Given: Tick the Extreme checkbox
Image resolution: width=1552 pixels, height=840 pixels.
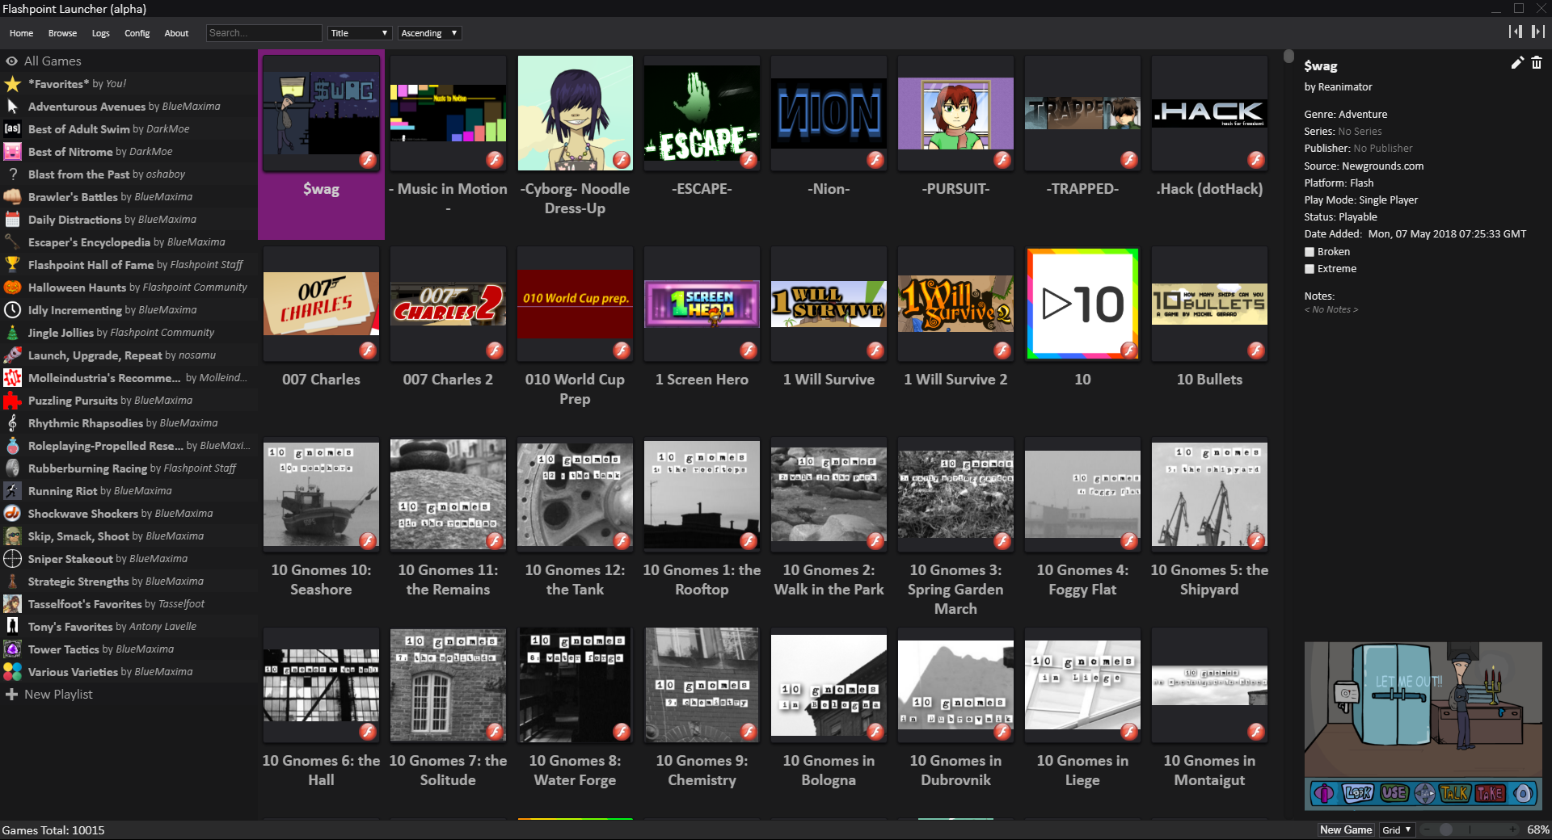Looking at the screenshot, I should tap(1309, 269).
